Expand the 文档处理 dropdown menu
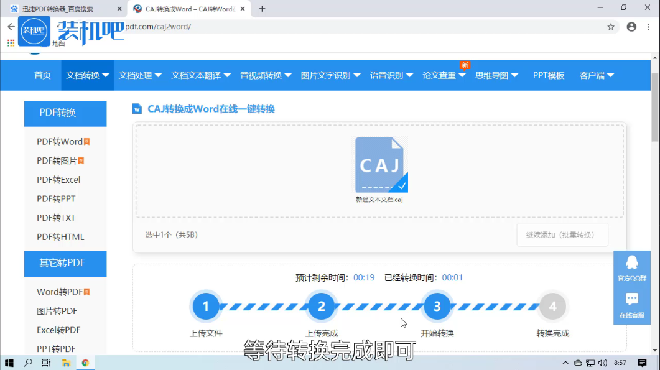Screen dimensions: 660x370 point(140,75)
